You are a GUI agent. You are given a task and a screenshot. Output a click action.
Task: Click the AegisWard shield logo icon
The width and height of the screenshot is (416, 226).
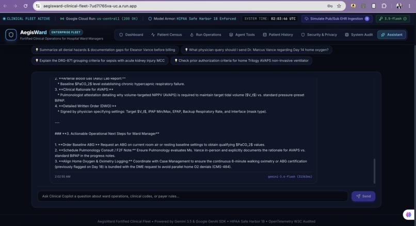[11, 34]
